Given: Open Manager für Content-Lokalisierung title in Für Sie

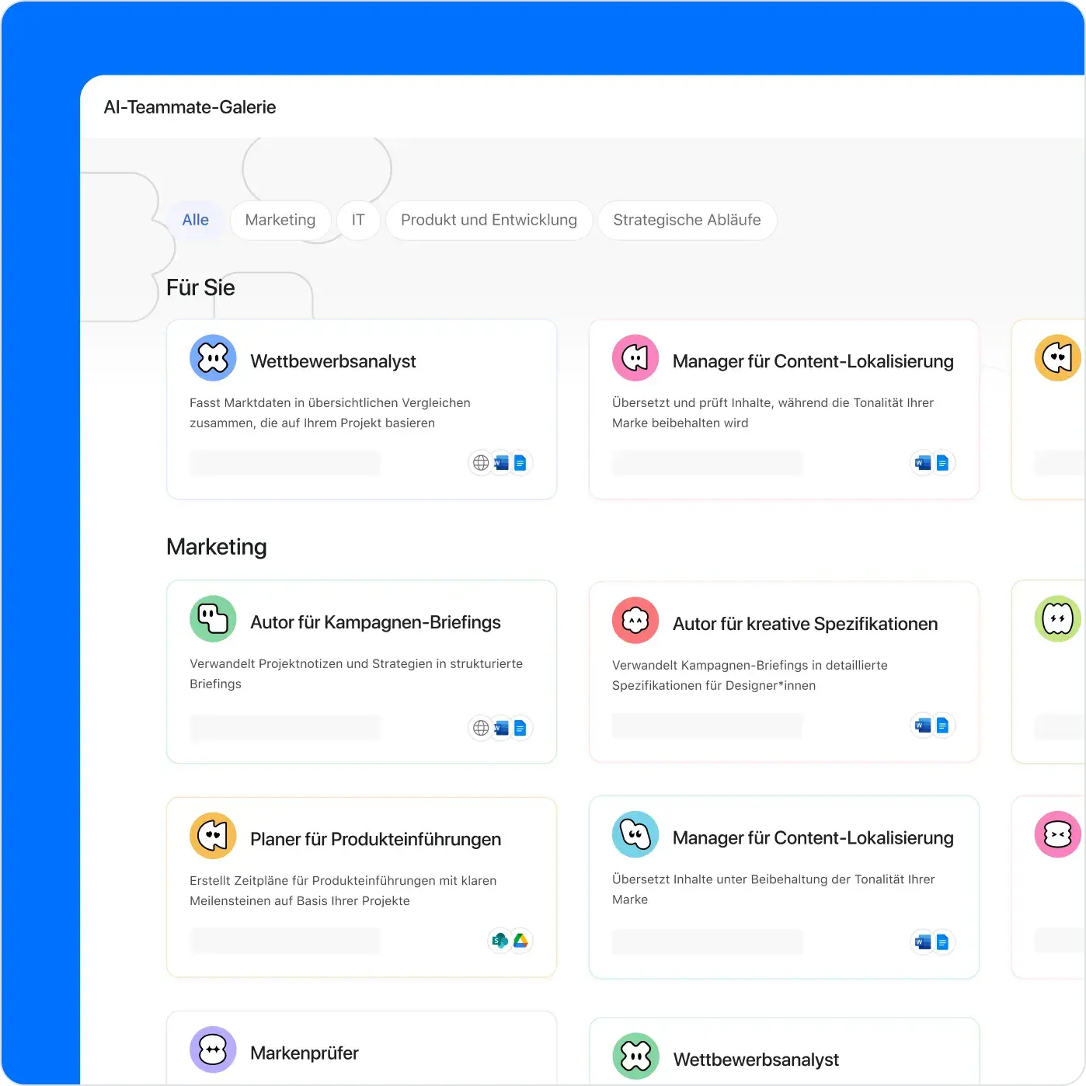Looking at the screenshot, I should pos(813,361).
